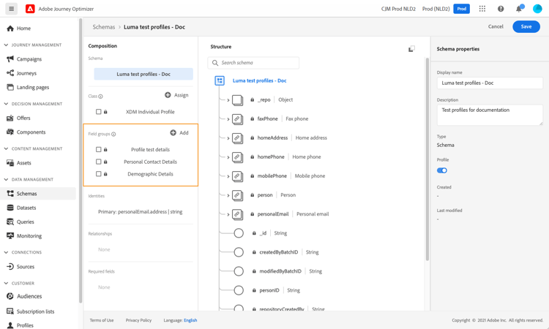Open the help question mark icon
Viewport: 549px width, 329px height.
click(x=501, y=9)
